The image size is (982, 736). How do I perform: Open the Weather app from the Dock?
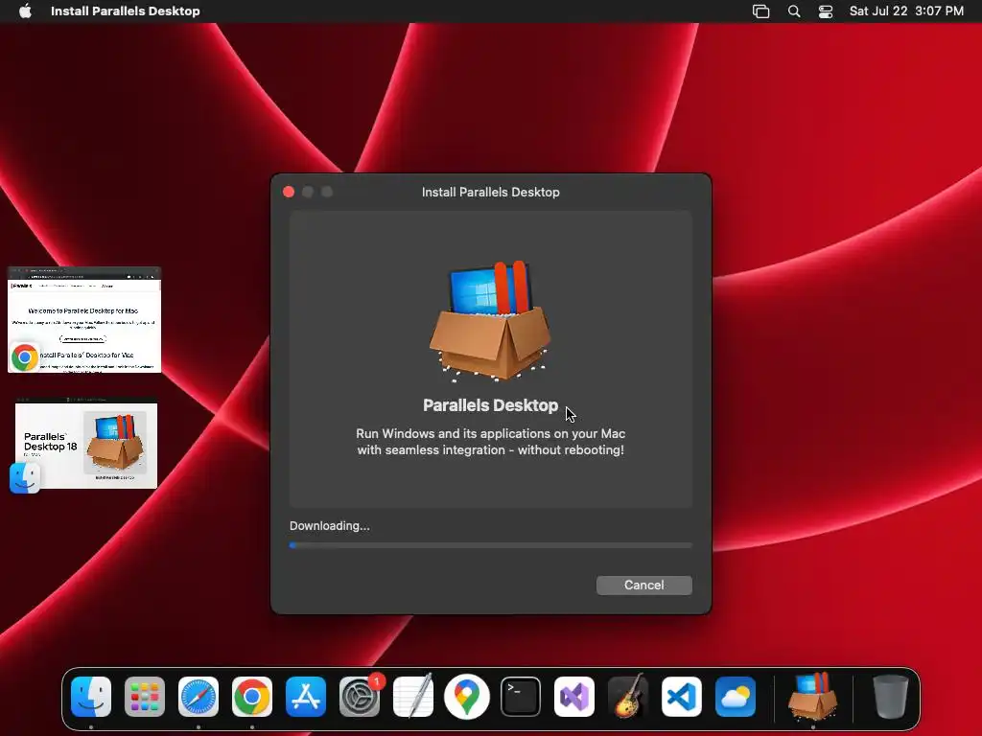pos(736,697)
